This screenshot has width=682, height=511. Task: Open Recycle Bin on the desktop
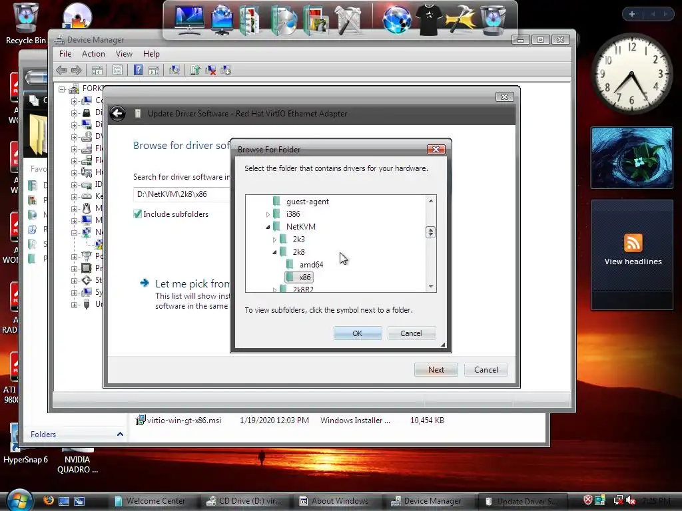25,23
